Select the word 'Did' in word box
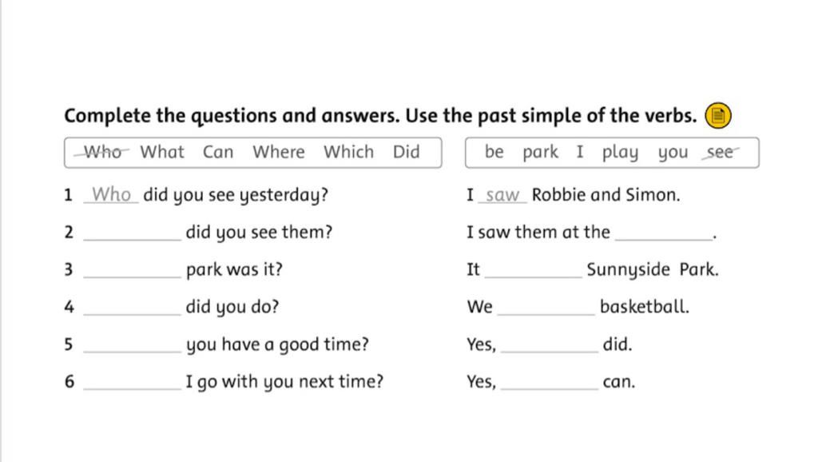This screenshot has height=462, width=818. (407, 152)
